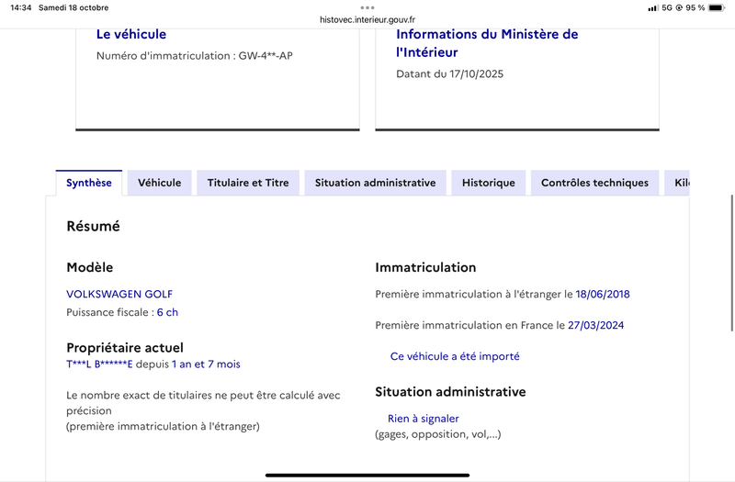Switch to the Véhicule tab
735x482 pixels.
click(x=159, y=183)
